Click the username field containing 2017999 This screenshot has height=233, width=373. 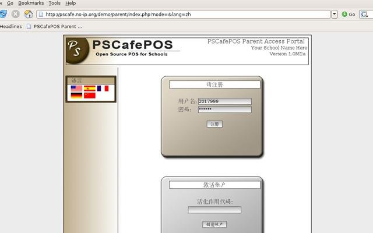pyautogui.click(x=224, y=101)
